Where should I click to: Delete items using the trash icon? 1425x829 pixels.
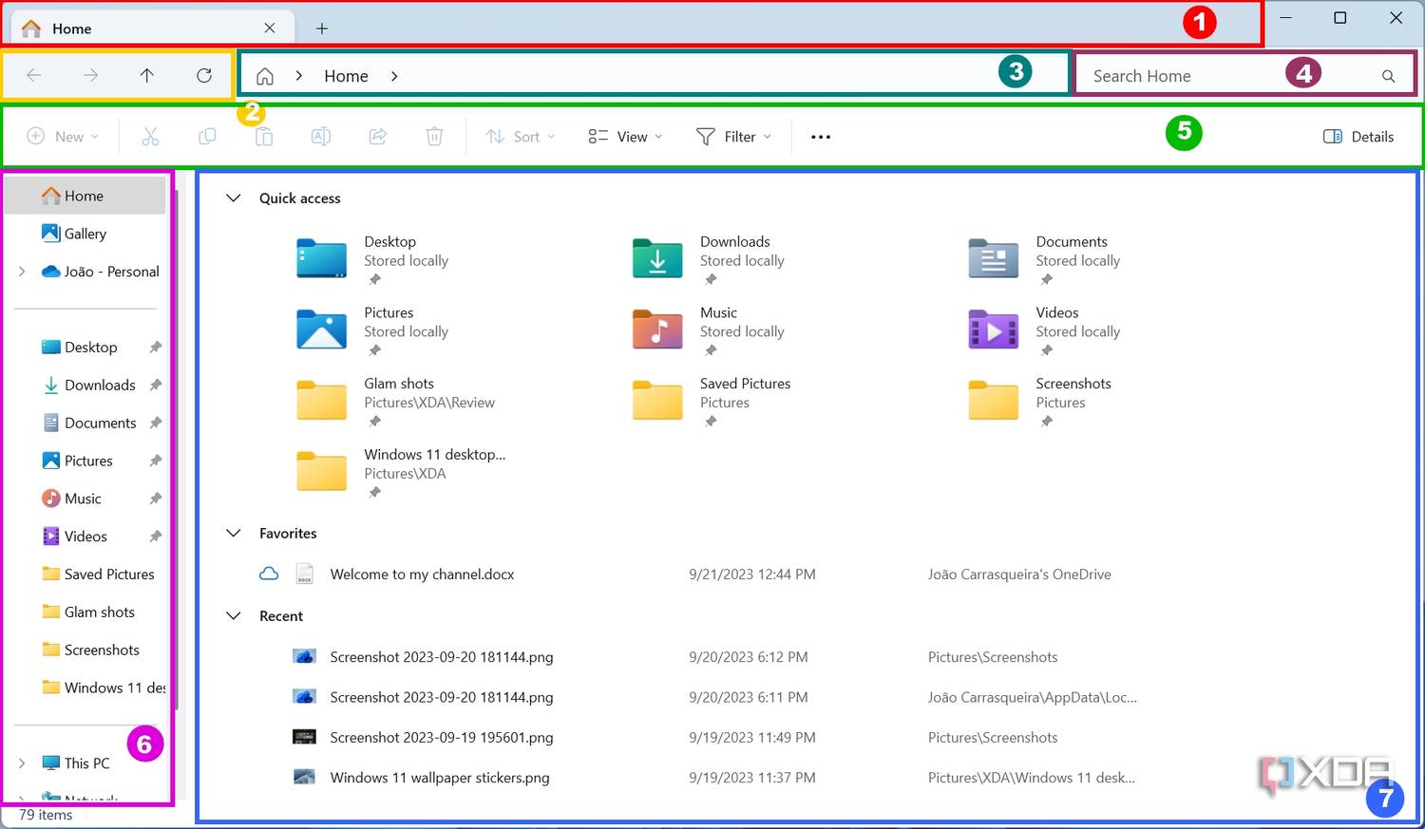coord(434,136)
